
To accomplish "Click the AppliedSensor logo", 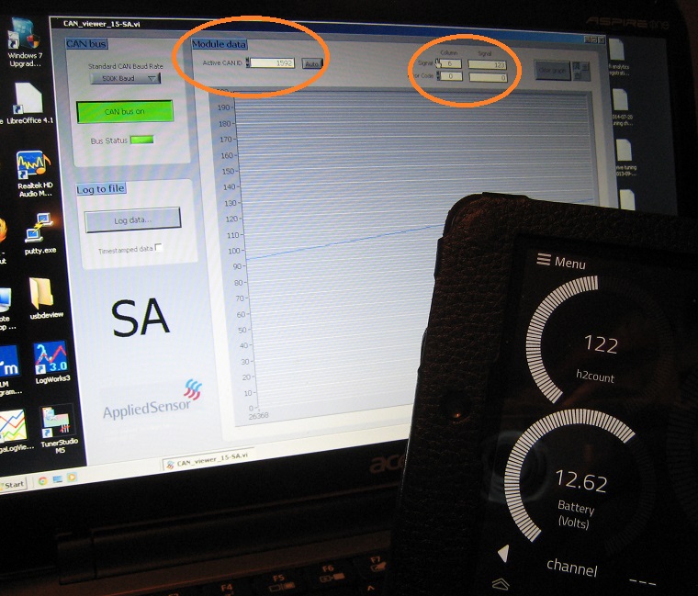I will pos(152,399).
